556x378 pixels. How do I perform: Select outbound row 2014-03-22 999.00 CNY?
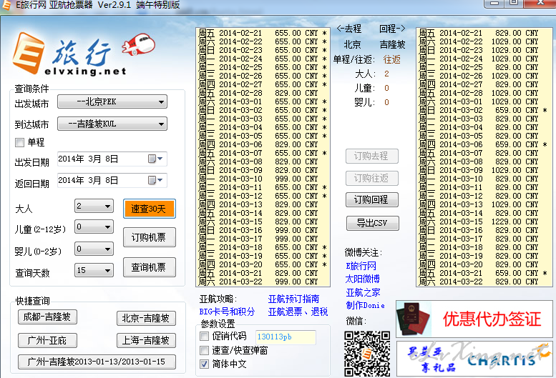[x=263, y=282]
